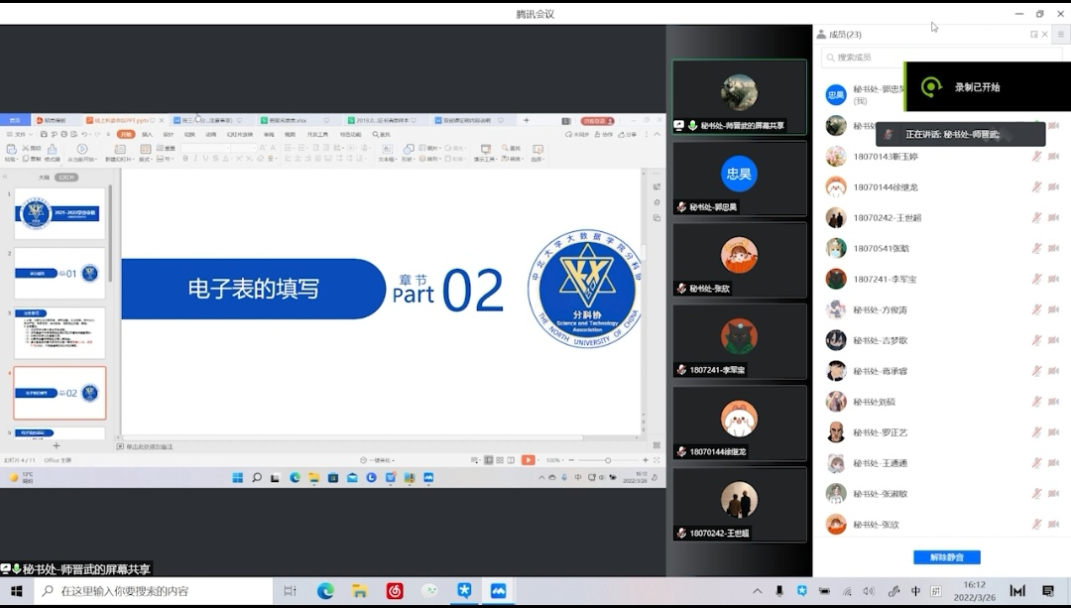Toggle microphone icon for 18070143靳玉婷
1071x608 pixels.
[1036, 157]
